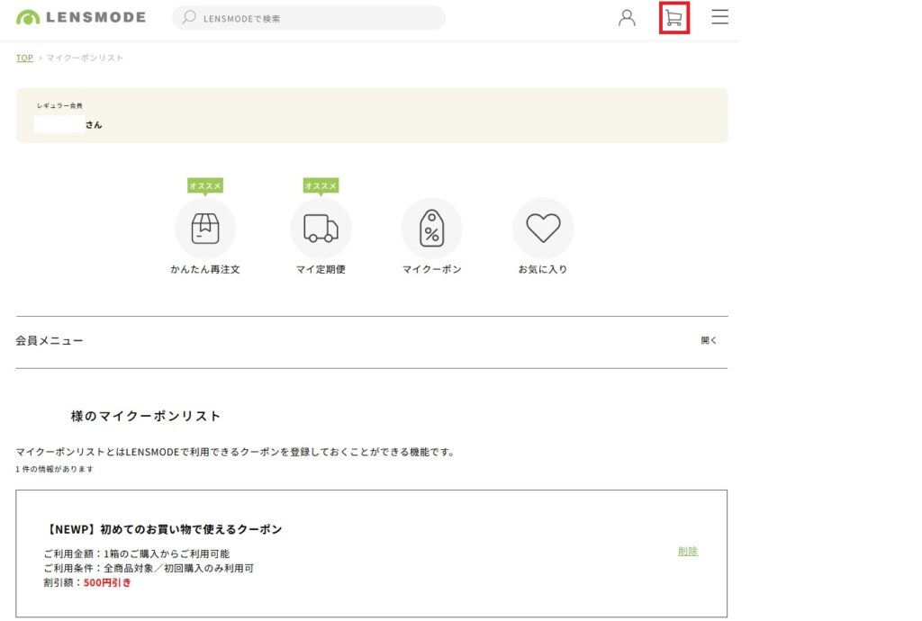Click the account profile icon

627,18
